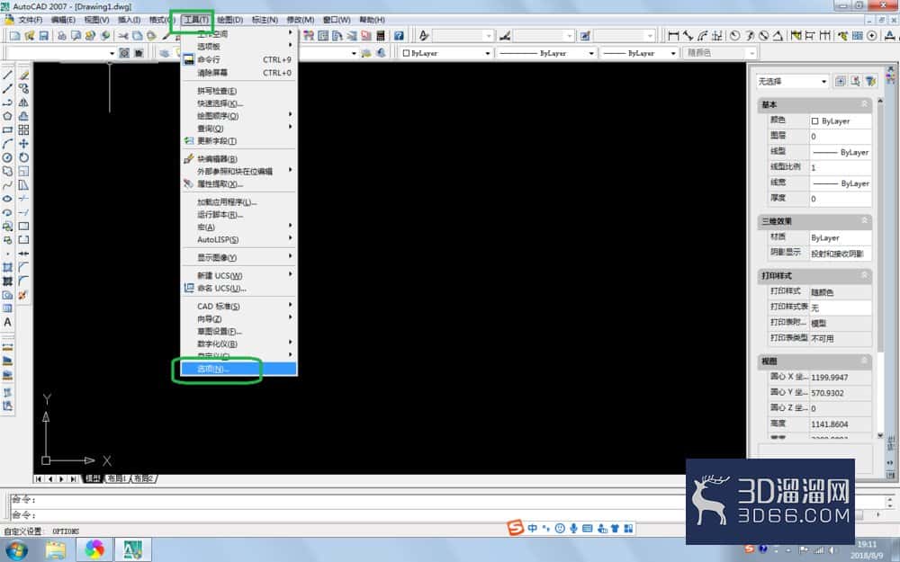Select the Explode modify tool
Viewport: 900px width, 562px height.
tap(23, 295)
